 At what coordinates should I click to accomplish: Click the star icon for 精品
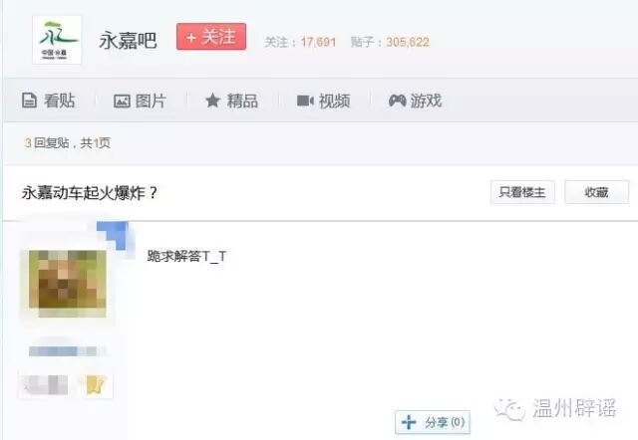click(212, 101)
